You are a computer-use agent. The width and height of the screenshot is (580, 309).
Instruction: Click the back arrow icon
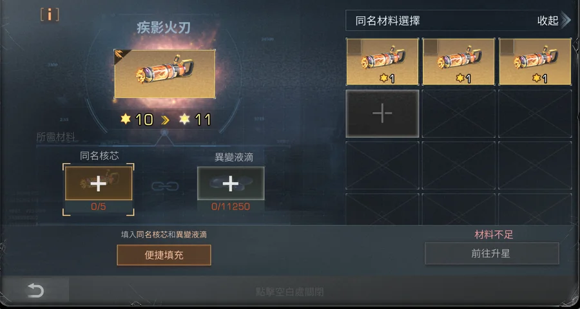click(x=35, y=291)
